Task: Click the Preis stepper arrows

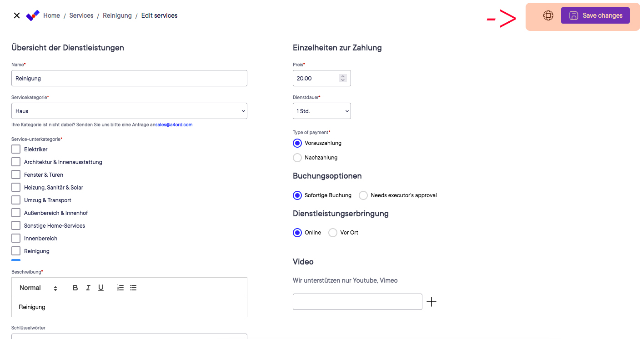Action: click(x=343, y=78)
